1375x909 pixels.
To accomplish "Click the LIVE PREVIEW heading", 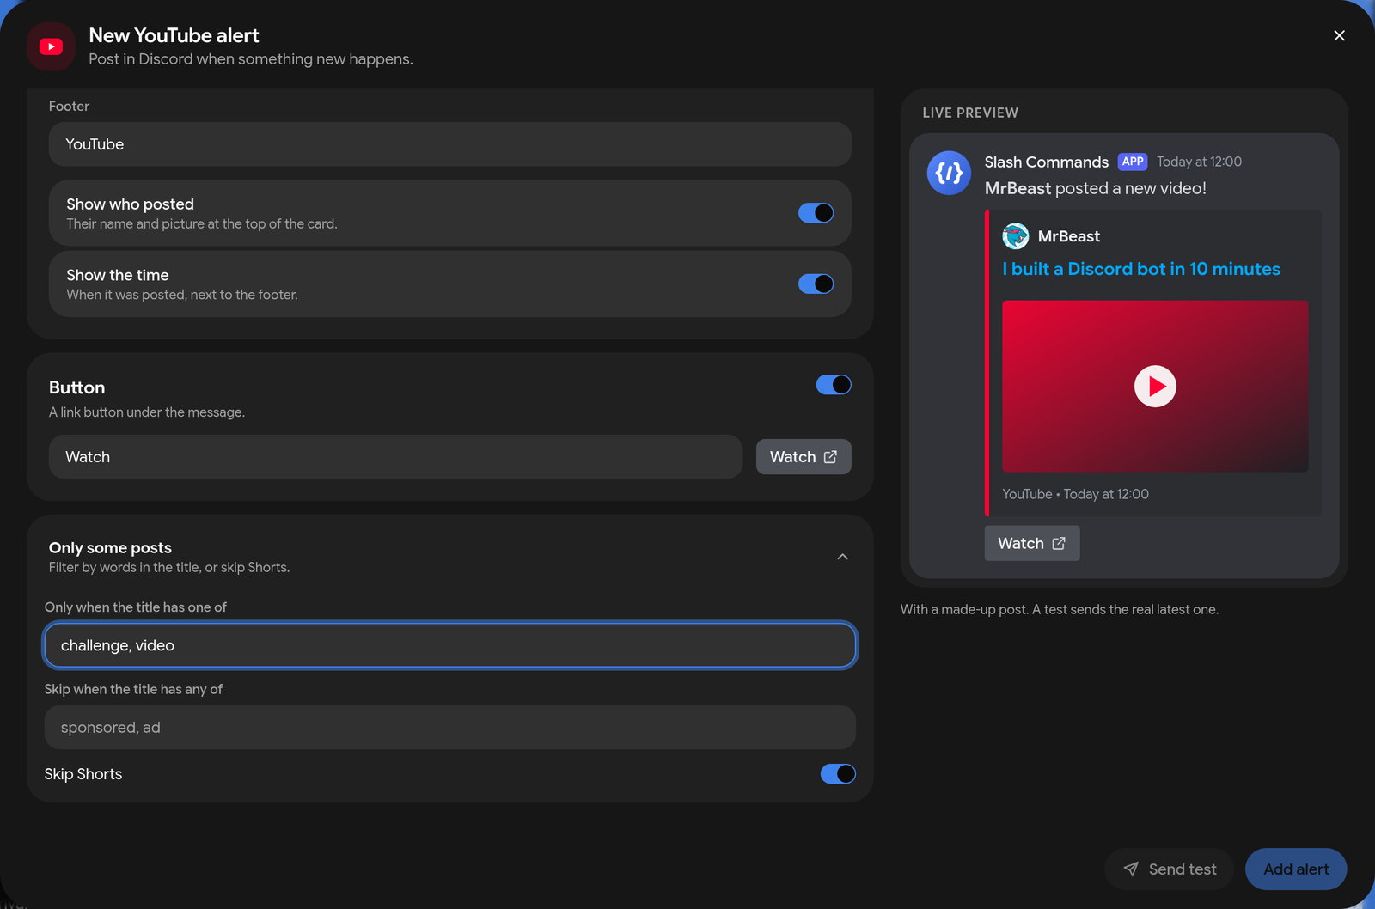I will pyautogui.click(x=970, y=113).
